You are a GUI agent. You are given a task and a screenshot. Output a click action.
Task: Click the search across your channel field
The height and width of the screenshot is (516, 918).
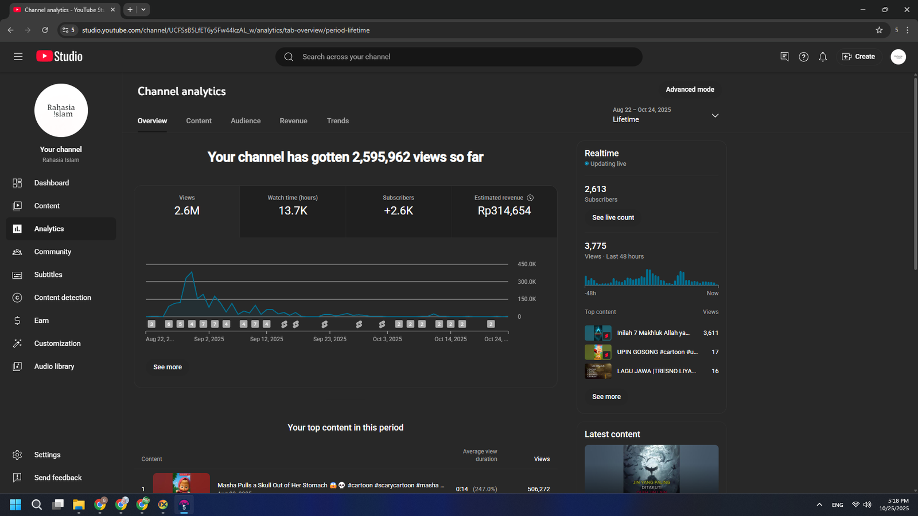coord(459,57)
